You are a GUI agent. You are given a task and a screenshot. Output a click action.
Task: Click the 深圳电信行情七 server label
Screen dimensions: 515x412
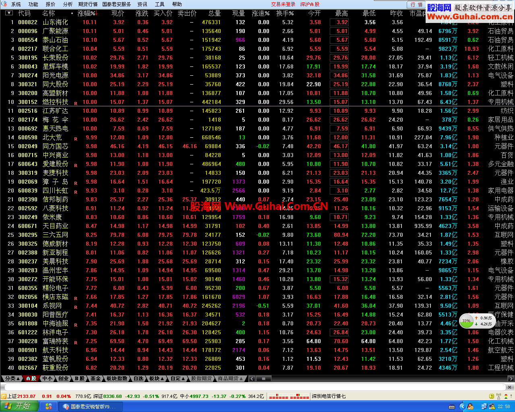(329, 396)
